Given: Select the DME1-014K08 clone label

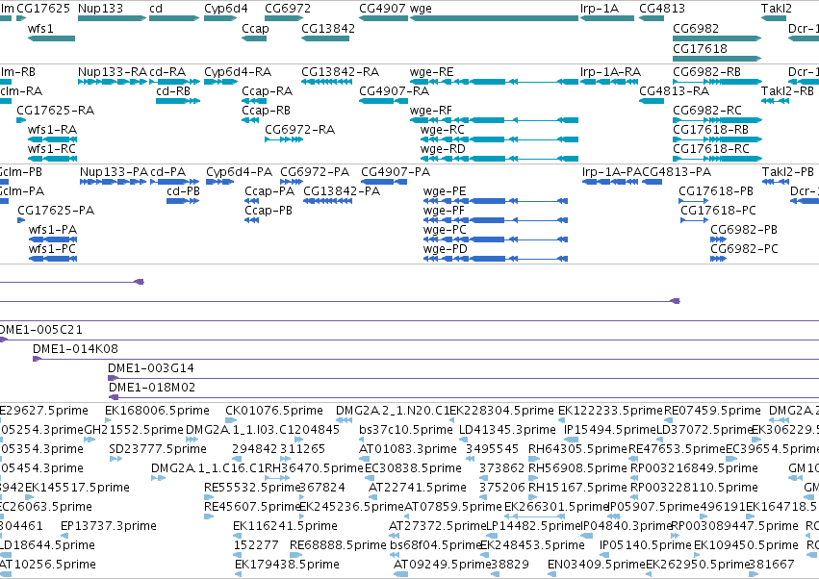Looking at the screenshot, I should (x=76, y=349).
